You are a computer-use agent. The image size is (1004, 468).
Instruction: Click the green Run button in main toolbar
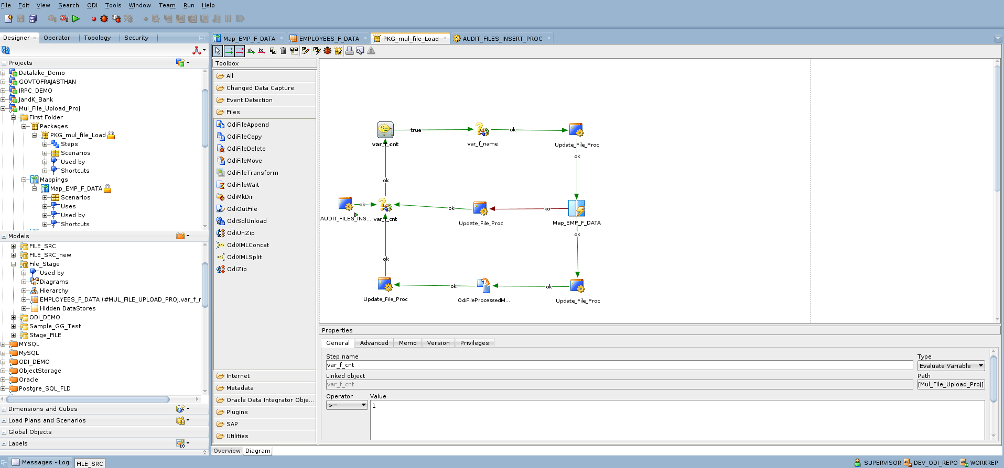click(76, 19)
